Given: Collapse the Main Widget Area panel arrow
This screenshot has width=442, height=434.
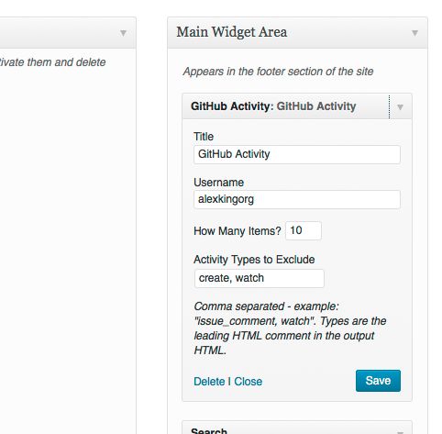Looking at the screenshot, I should (x=414, y=33).
